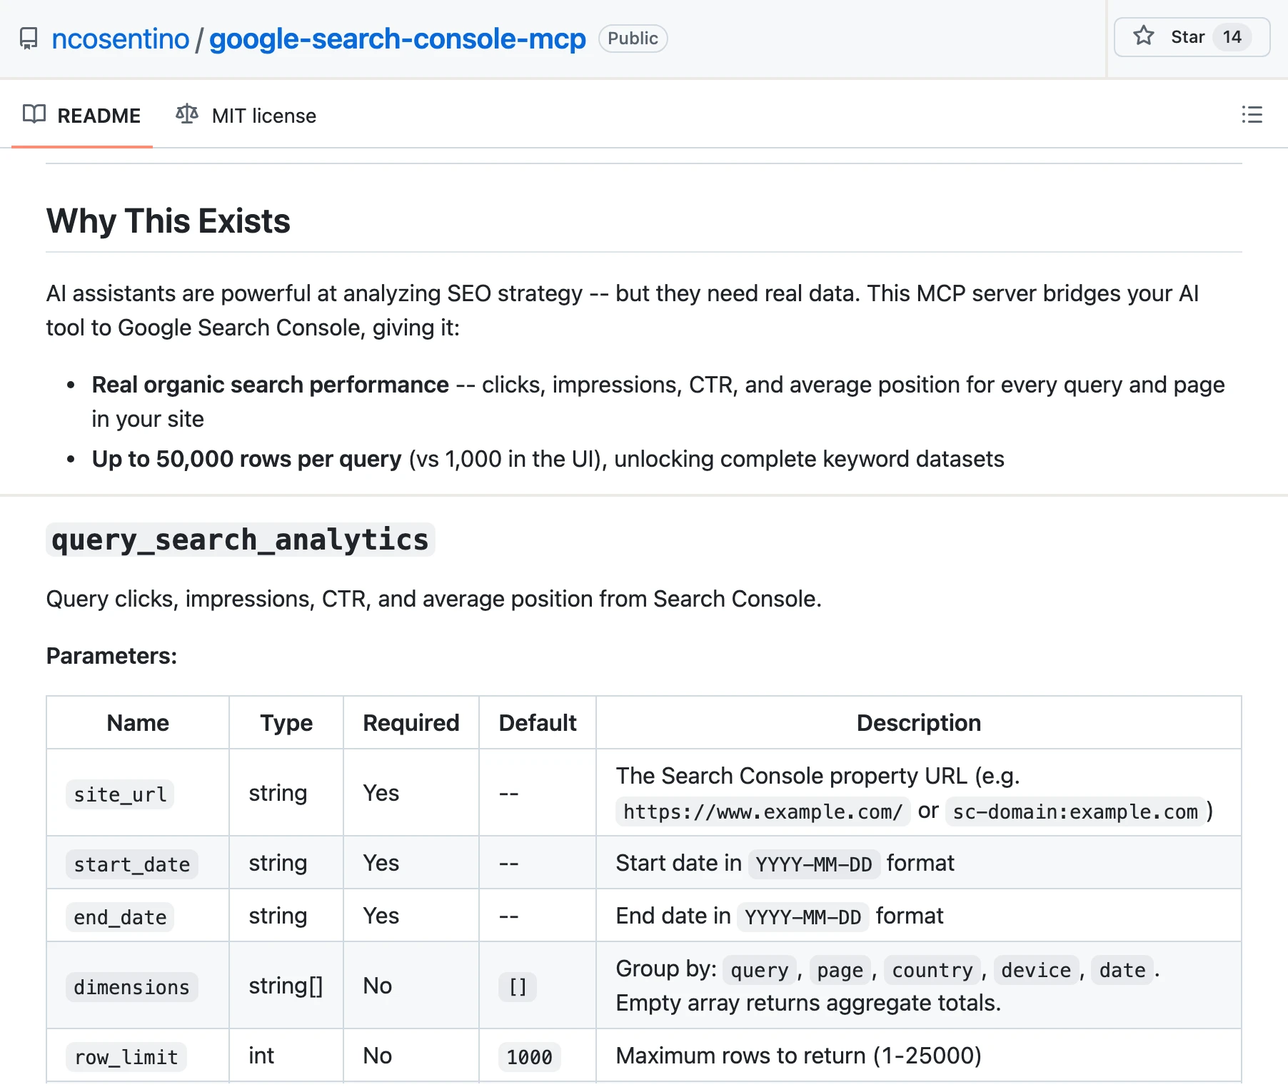The height and width of the screenshot is (1092, 1288).
Task: Click the Name column header
Action: 138,723
